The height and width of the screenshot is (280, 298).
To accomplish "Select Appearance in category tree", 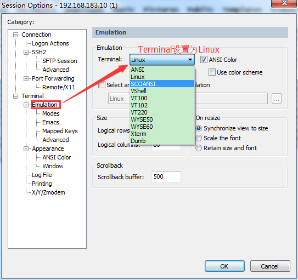I will tap(48, 148).
